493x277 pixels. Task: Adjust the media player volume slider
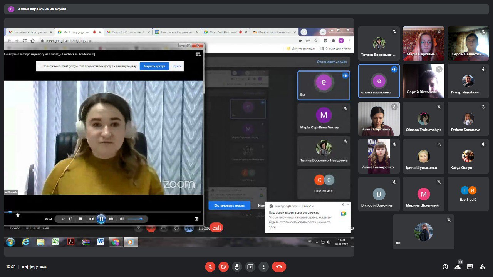point(135,219)
